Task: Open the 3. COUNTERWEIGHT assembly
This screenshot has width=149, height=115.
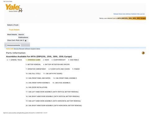Action: point(59,60)
